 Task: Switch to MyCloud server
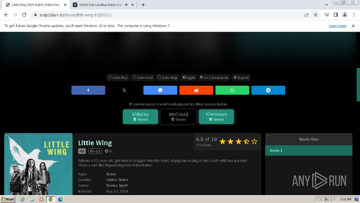click(x=178, y=116)
